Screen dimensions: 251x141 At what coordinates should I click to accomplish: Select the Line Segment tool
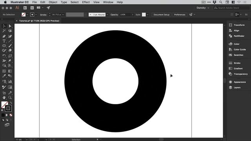pyautogui.click(x=10, y=41)
